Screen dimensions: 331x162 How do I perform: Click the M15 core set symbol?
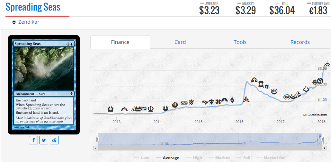click(184, 103)
